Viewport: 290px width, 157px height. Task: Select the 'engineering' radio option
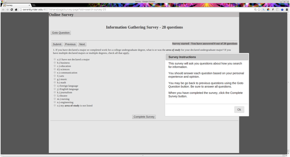click(55, 102)
